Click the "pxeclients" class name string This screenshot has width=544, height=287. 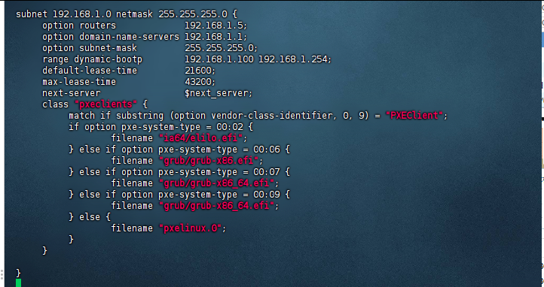(105, 104)
